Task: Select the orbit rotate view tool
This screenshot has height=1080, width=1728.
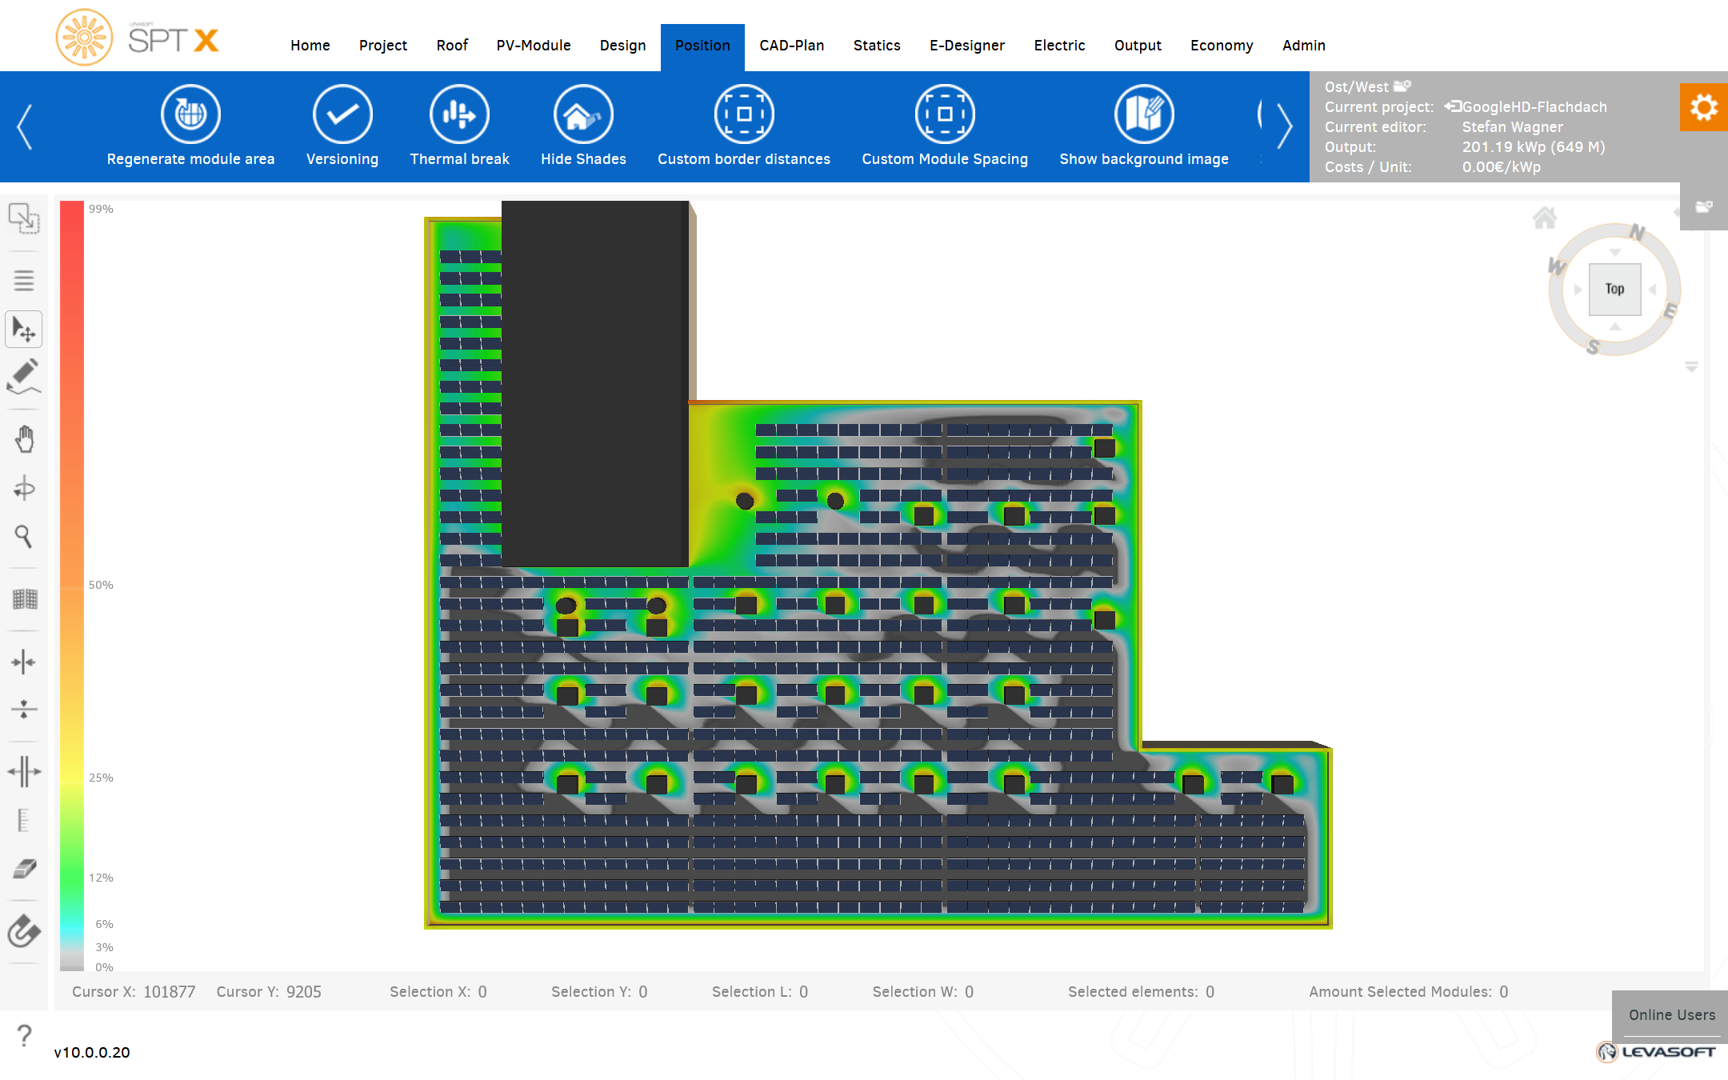Action: coord(24,488)
